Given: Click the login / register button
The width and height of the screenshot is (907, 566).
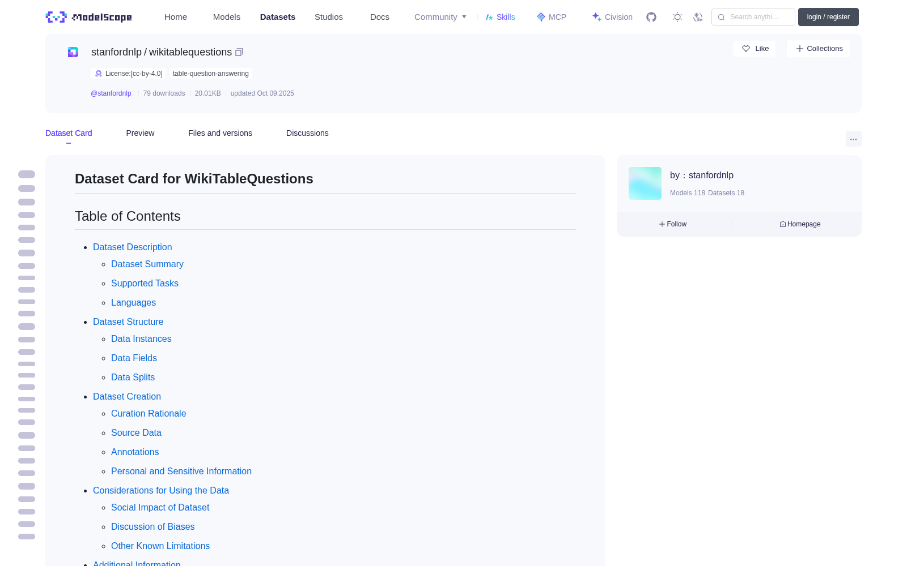Looking at the screenshot, I should pyautogui.click(x=828, y=17).
